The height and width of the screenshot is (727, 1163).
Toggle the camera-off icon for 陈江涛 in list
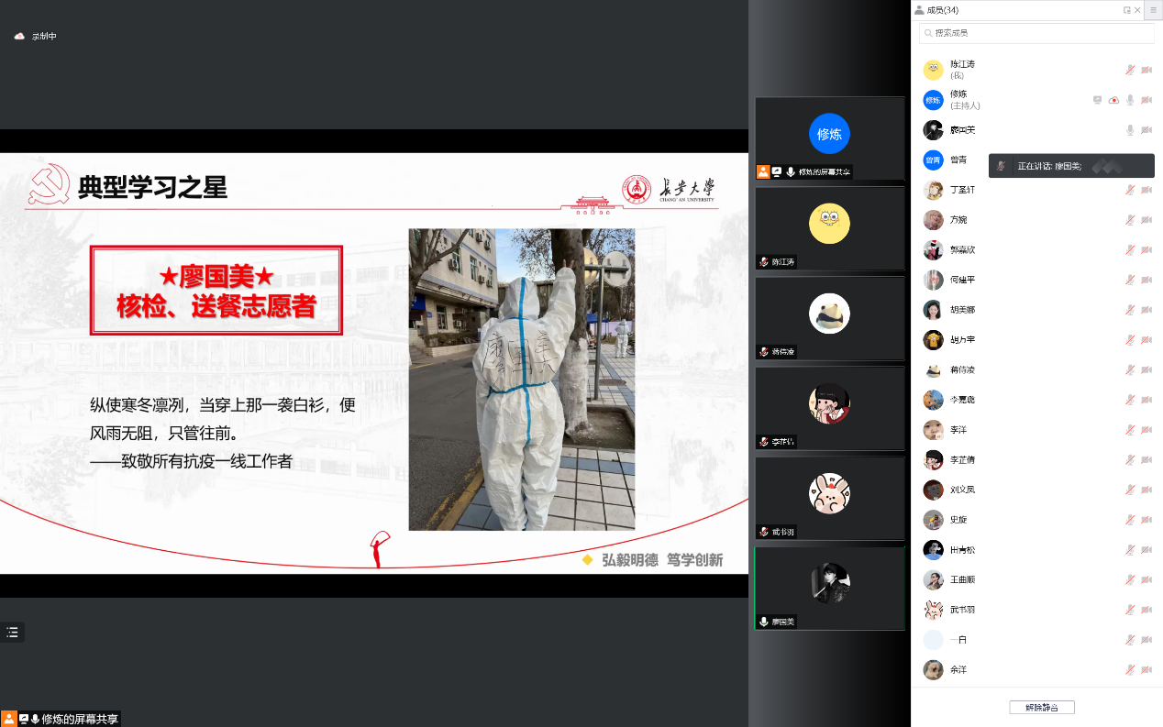point(1146,70)
